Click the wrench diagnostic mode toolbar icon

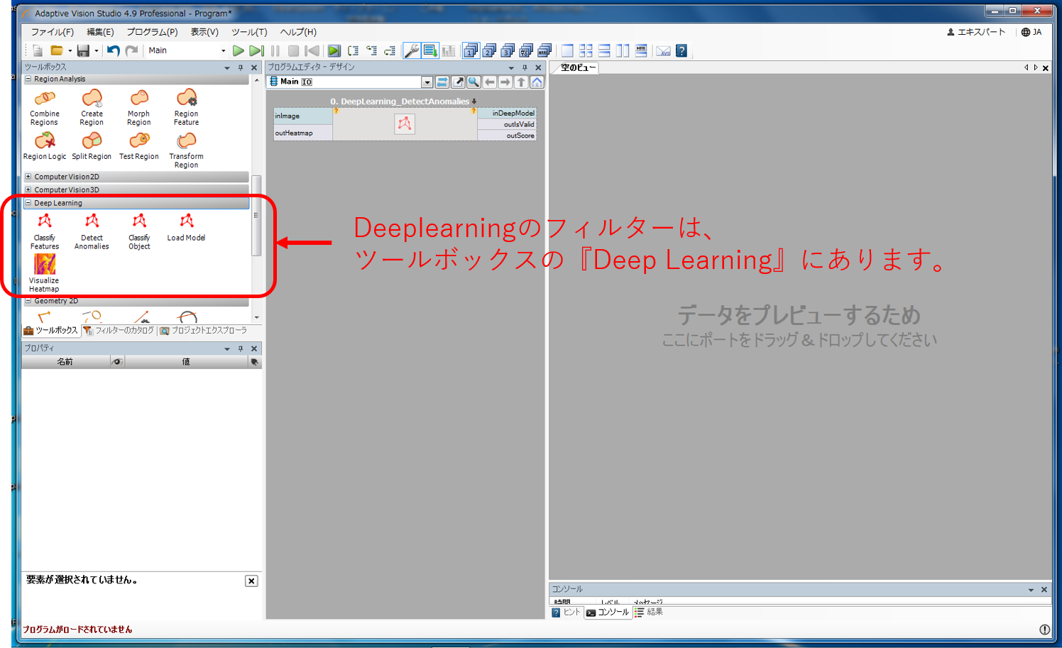[412, 50]
